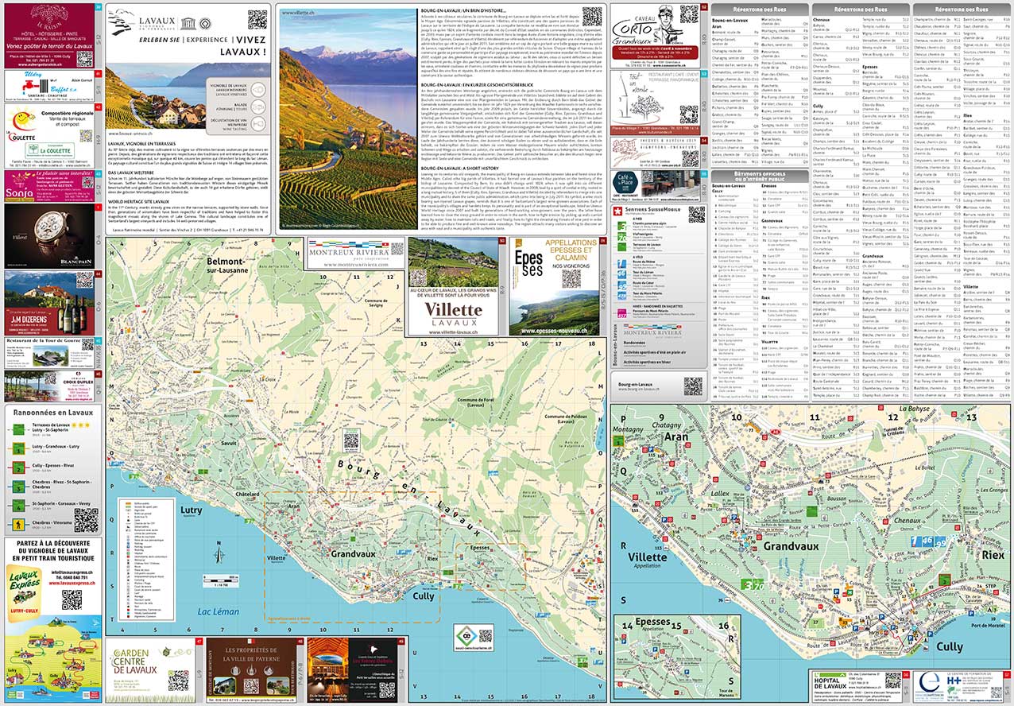
Task: Click the Port de Moratel label on the detail map
Action: pyautogui.click(x=986, y=627)
